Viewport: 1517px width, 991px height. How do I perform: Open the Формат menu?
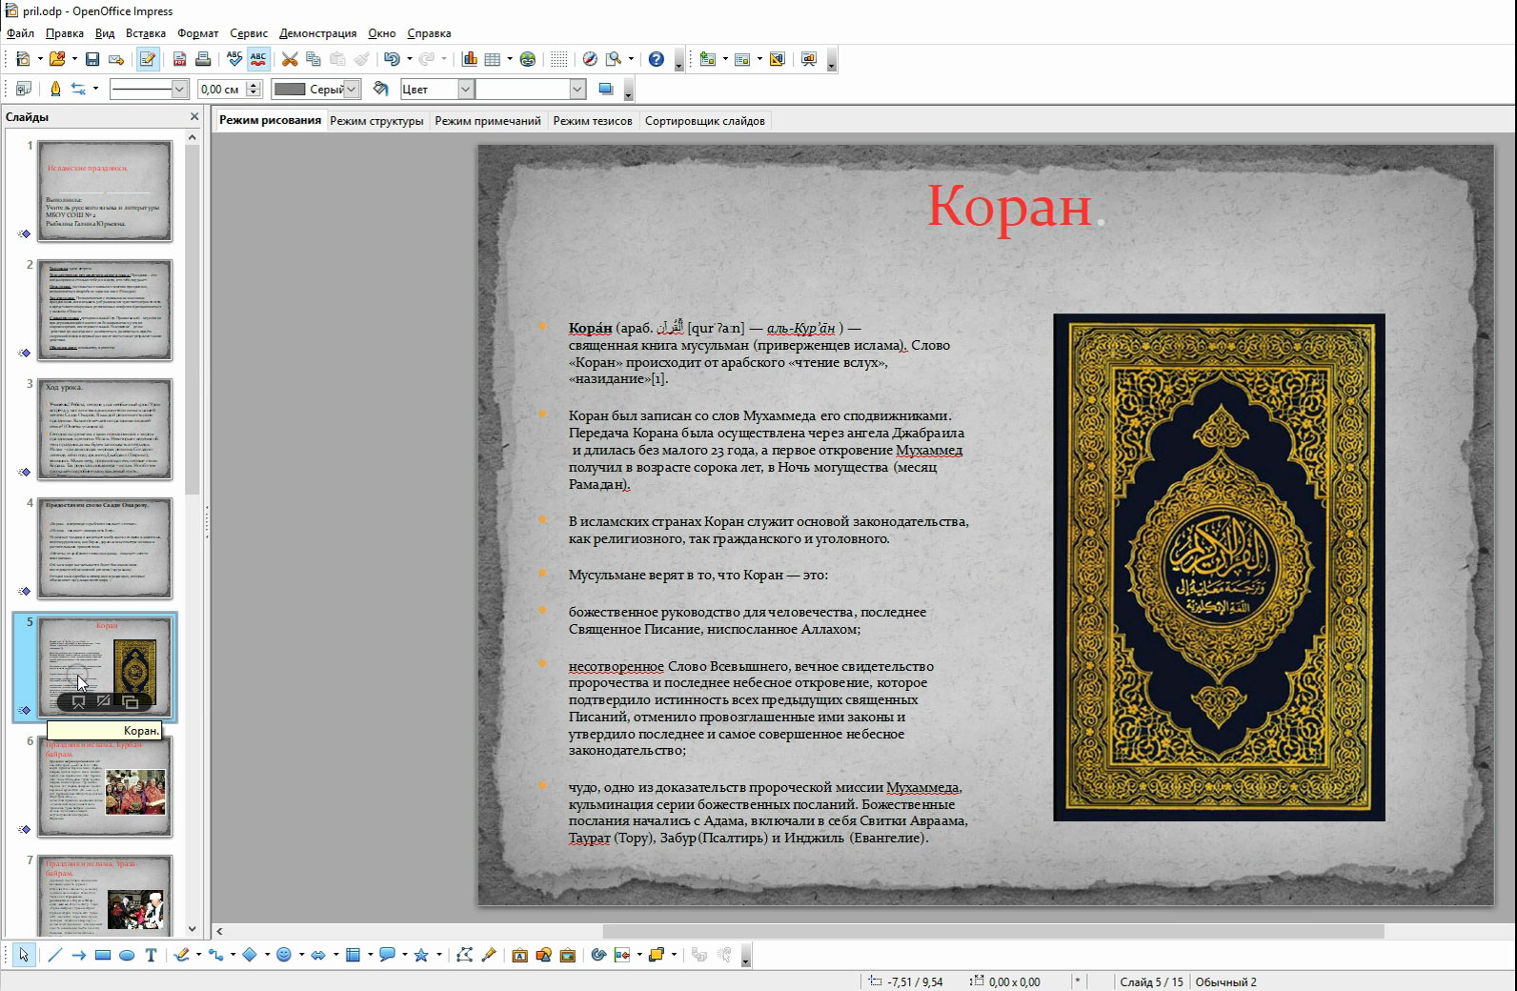click(x=198, y=33)
